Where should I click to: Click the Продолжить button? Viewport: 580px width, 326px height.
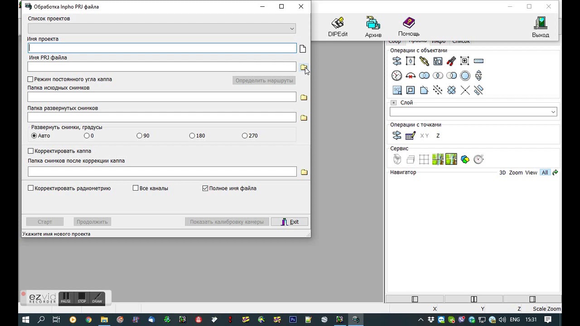[92, 222]
